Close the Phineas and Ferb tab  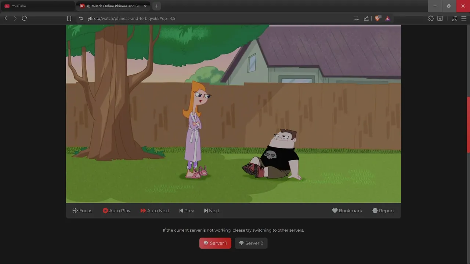point(145,6)
